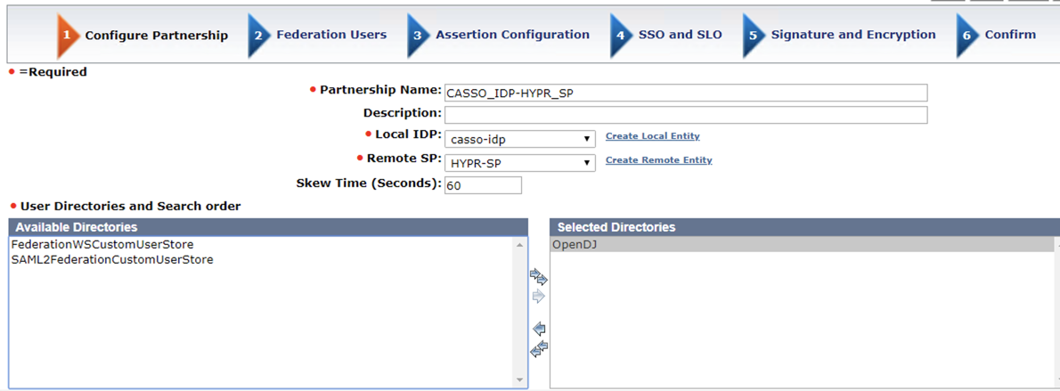Click the blue step 6 arrow icon
This screenshot has width=1060, height=391.
click(968, 35)
